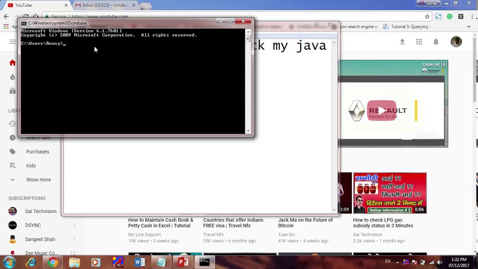
Task: Show more bookmarks chevron
Action: click(x=469, y=27)
